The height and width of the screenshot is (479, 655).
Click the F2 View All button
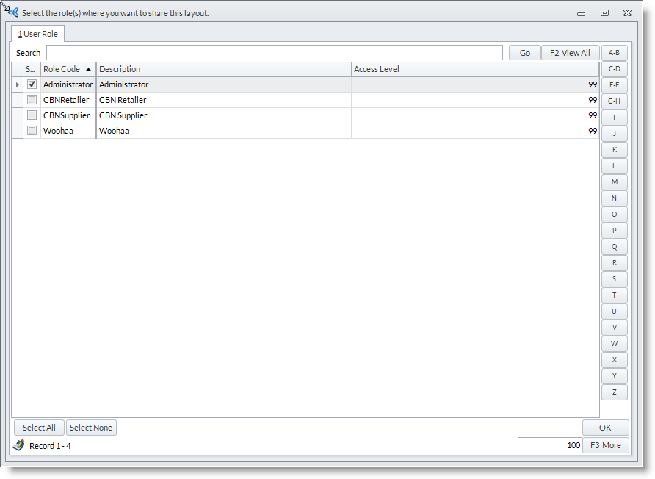pos(571,53)
